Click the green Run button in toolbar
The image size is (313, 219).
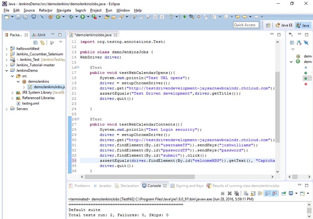[x=82, y=17]
